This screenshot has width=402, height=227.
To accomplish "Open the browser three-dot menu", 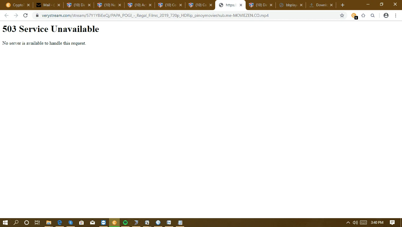I will (395, 15).
